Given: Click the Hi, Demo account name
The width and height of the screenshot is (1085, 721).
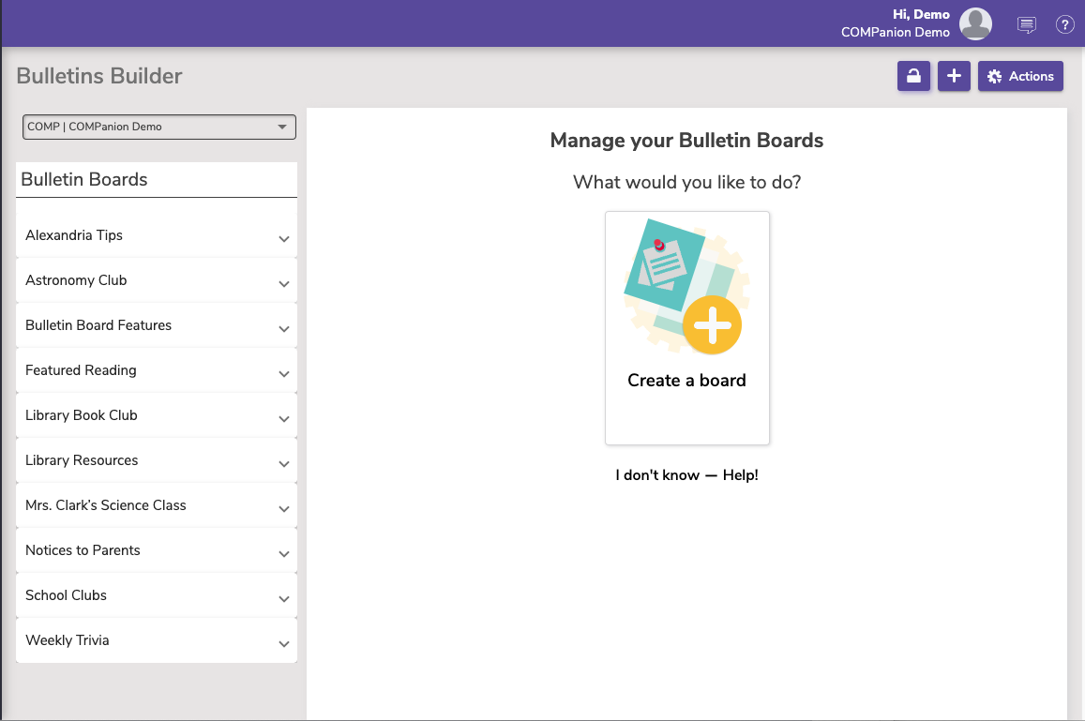Looking at the screenshot, I should pos(921,15).
